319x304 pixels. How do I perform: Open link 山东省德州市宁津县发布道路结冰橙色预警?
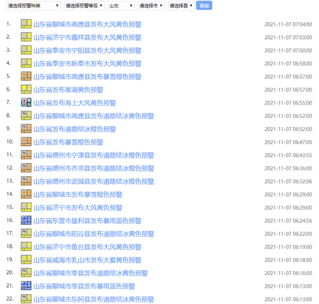click(x=93, y=155)
